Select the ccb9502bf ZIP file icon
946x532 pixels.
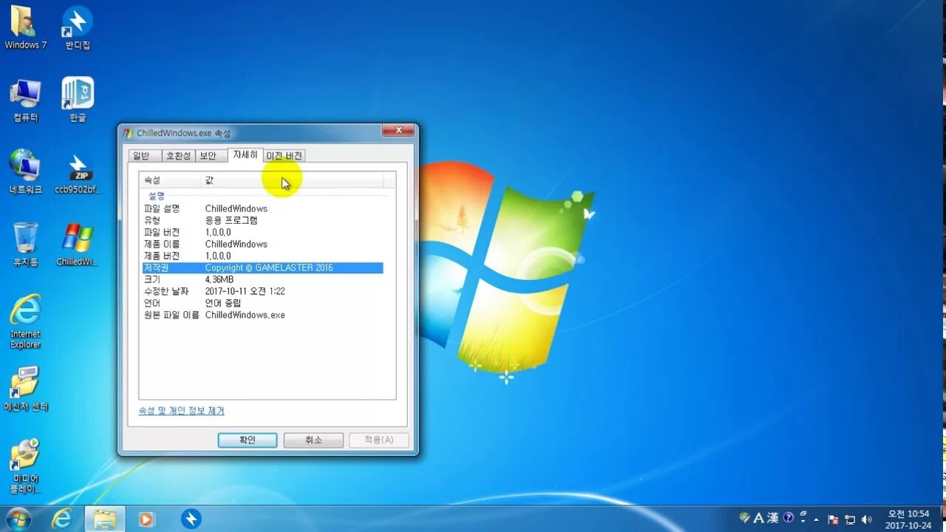[78, 173]
